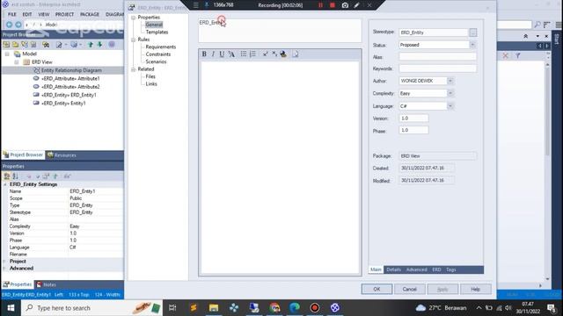Open the PROJECT menu
The width and height of the screenshot is (563, 316).
[x=64, y=14]
